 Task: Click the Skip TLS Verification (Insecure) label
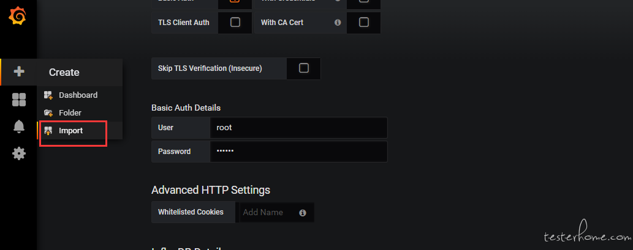pos(210,68)
